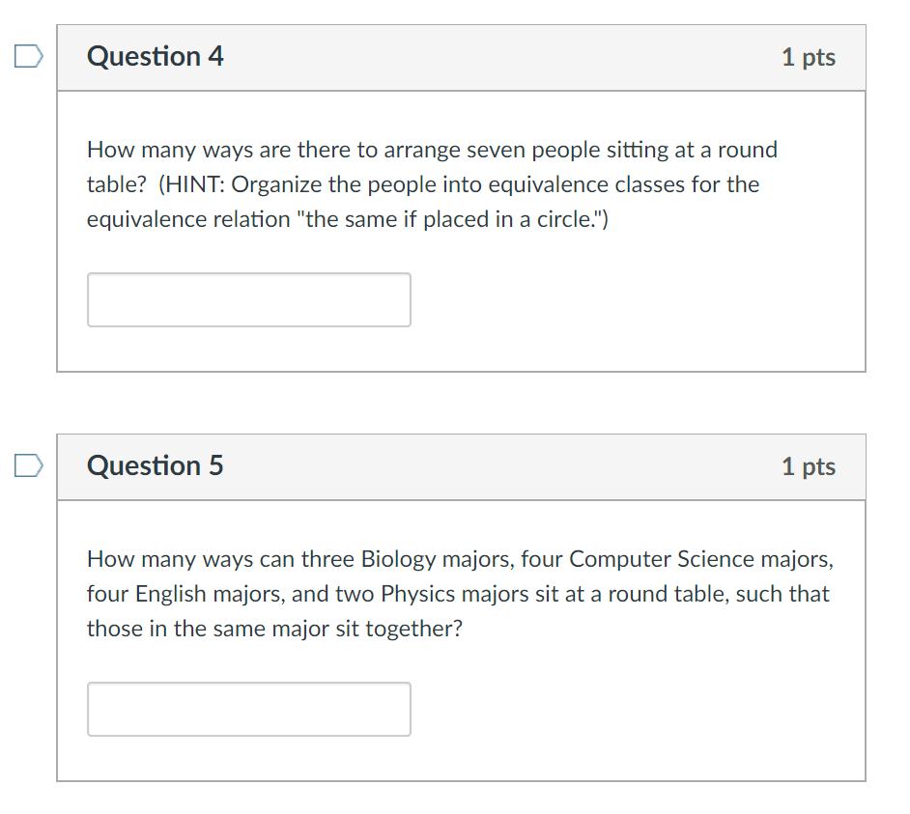Flag Question 5 for review
The height and width of the screenshot is (814, 910).
pos(28,465)
